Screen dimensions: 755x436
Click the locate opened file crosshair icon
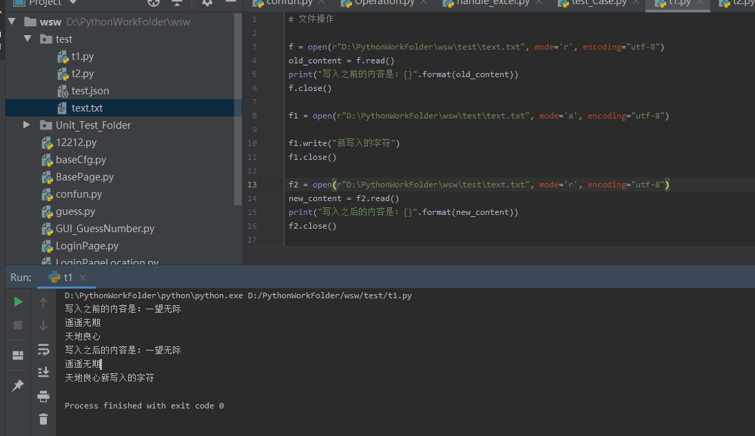(x=153, y=2)
